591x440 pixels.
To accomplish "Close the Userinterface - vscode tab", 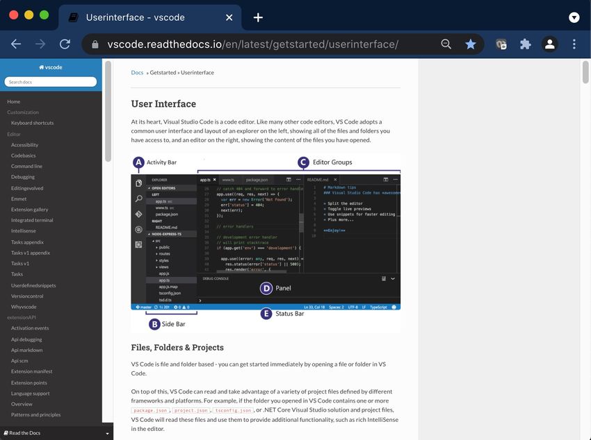I will pyautogui.click(x=229, y=17).
